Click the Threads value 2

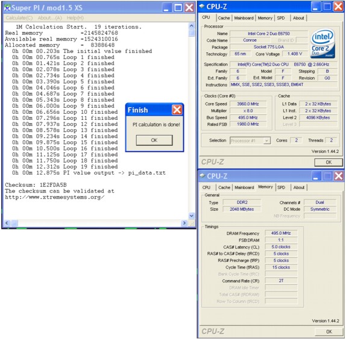point(331,140)
